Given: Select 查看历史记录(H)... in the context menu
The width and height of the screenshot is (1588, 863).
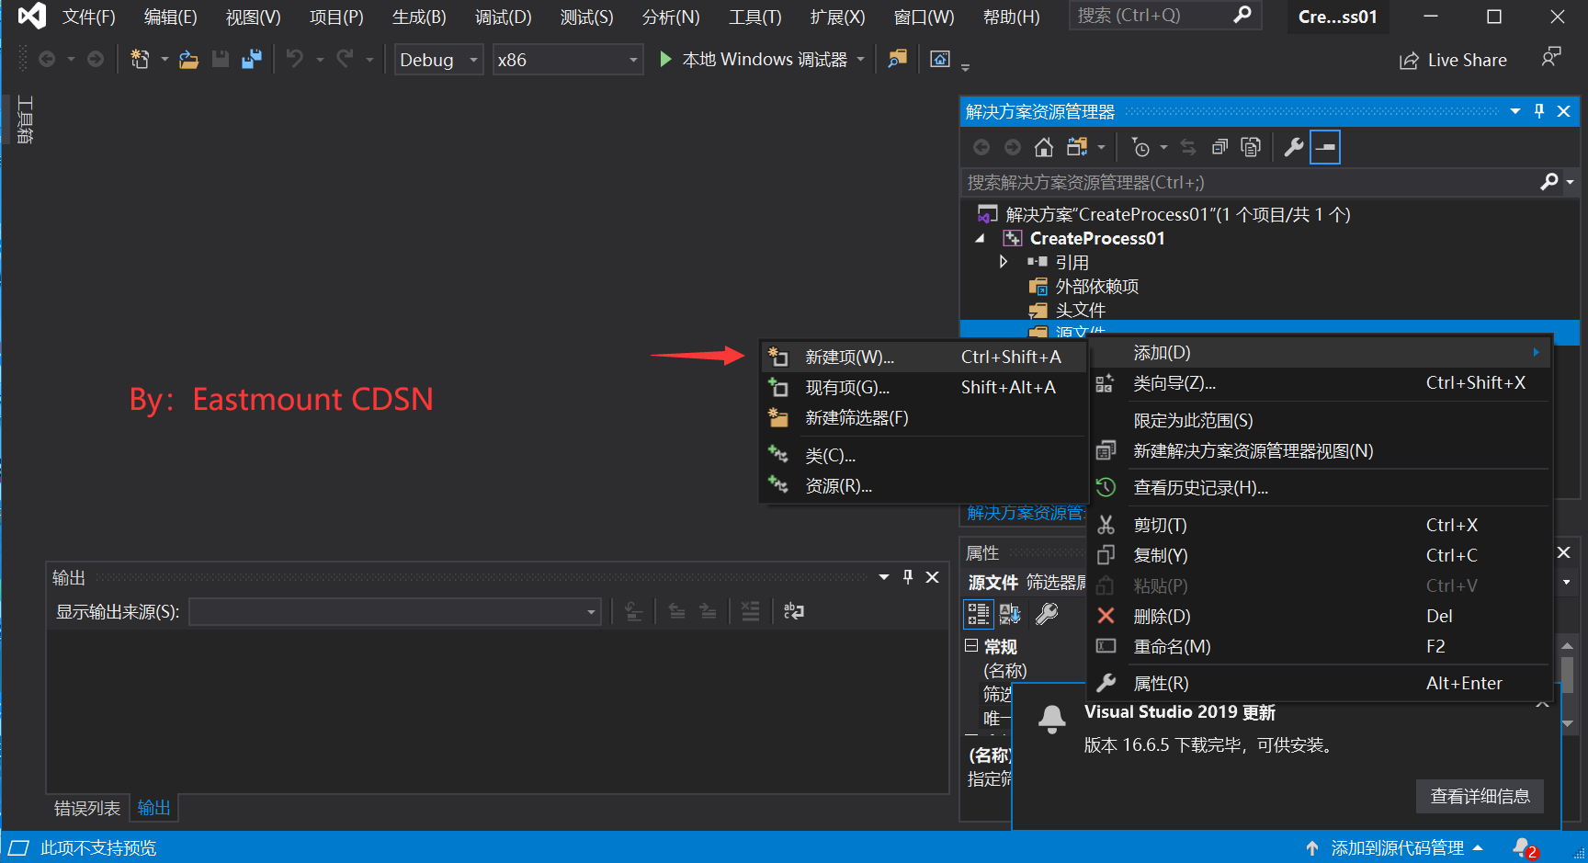Looking at the screenshot, I should click(x=1320, y=488).
